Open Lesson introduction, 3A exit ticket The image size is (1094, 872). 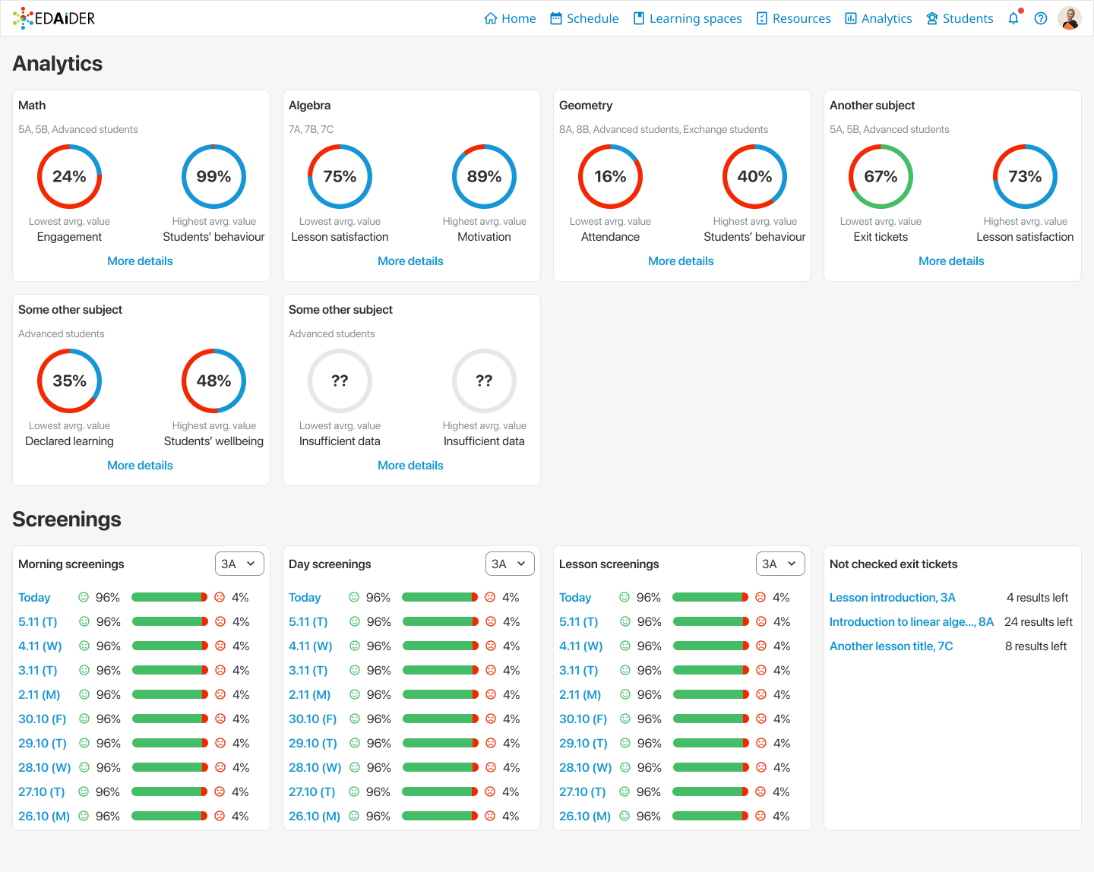coord(892,597)
